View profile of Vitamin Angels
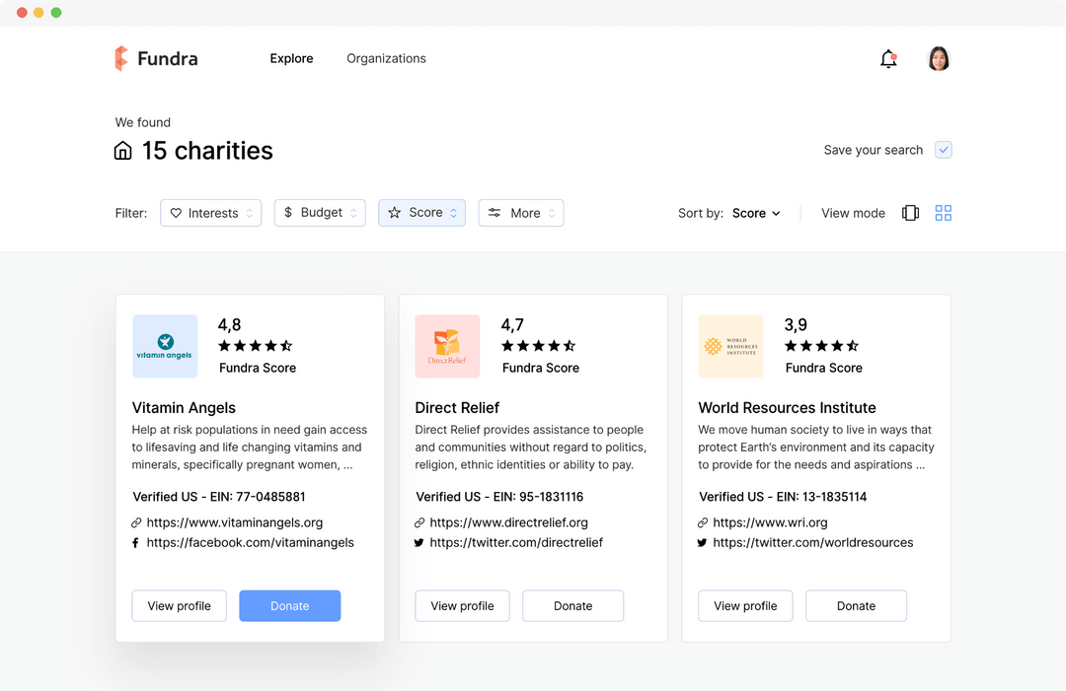This screenshot has height=691, width=1066. point(179,605)
